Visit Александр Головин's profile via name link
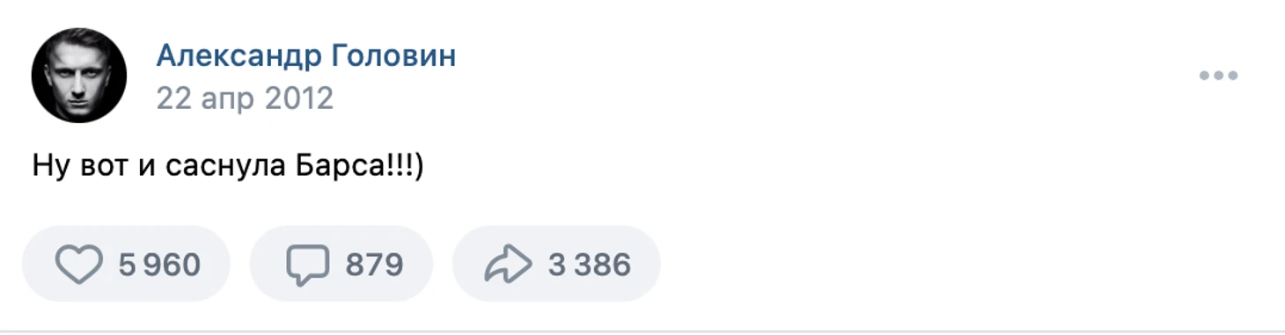1285x335 pixels. [x=306, y=56]
